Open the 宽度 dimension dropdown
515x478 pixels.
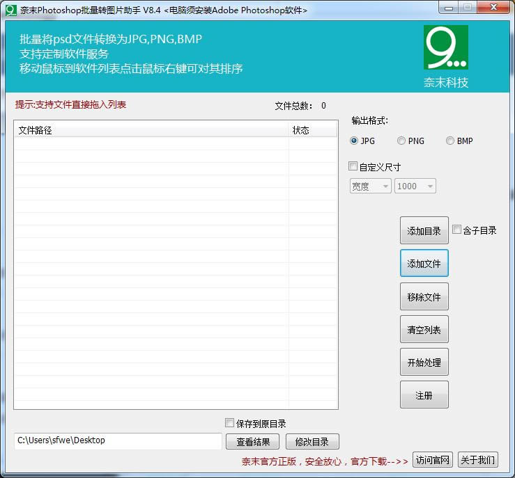coord(371,186)
